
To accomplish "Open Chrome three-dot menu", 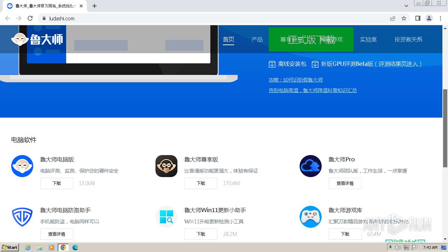I will click(440, 18).
